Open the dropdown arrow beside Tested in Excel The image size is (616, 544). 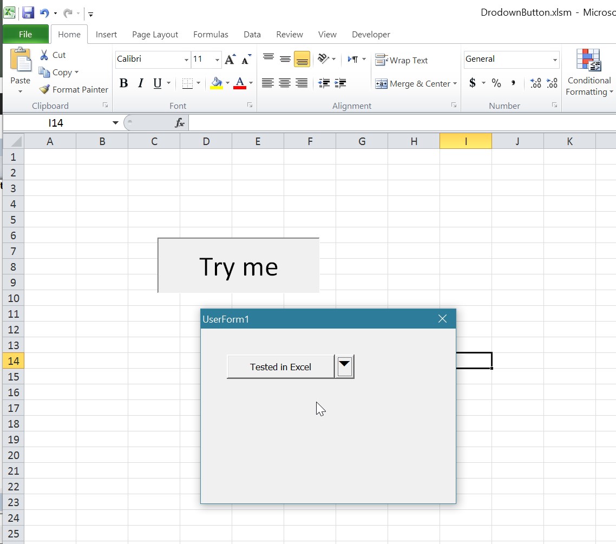coord(345,366)
